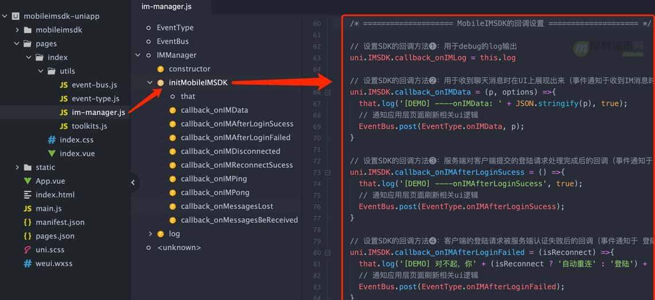
Task: Click the pages folder icon
Action: (28, 44)
